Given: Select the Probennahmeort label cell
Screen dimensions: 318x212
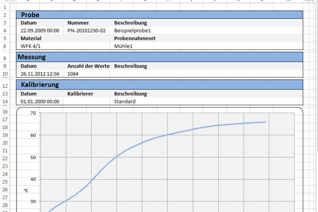Looking at the screenshot, I should (x=135, y=39).
